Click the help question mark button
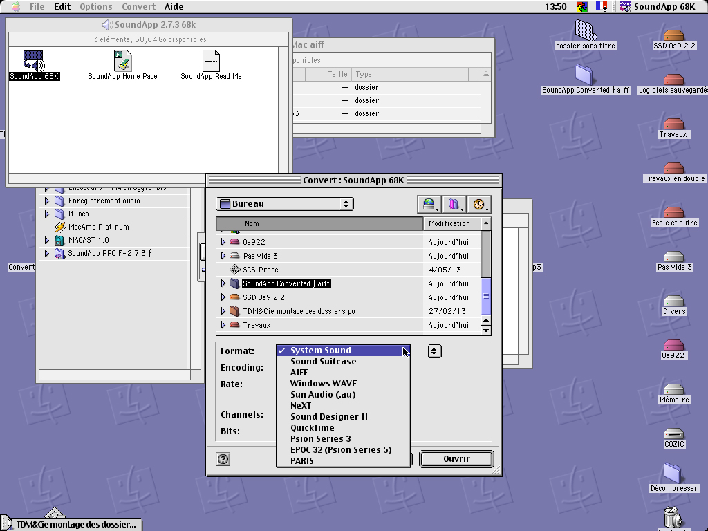The height and width of the screenshot is (531, 708). tap(223, 459)
